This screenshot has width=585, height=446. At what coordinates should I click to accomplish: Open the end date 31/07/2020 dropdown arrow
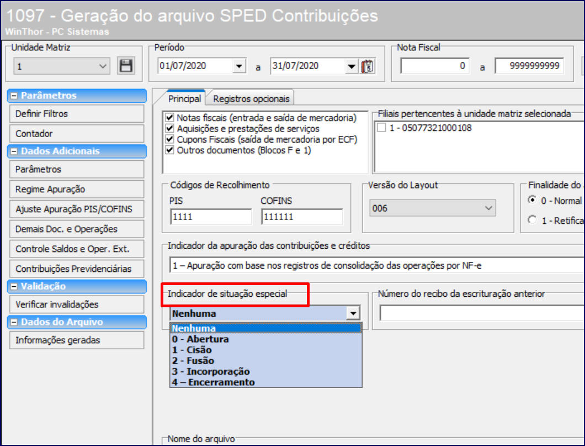(352, 66)
